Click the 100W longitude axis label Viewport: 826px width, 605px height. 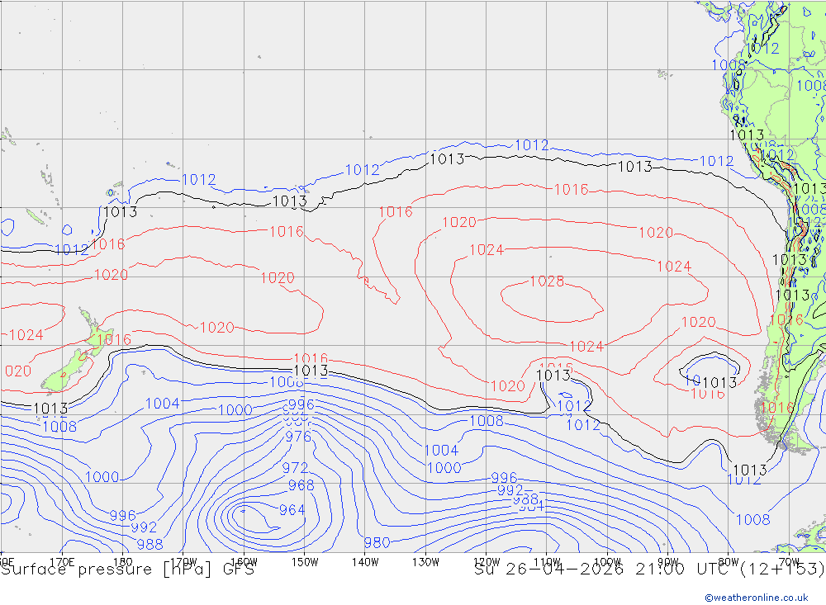(x=607, y=562)
